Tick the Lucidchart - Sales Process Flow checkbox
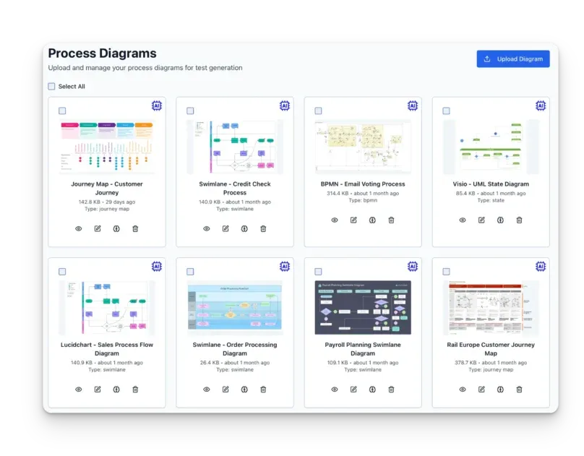Viewport: 584px width, 456px height. [62, 272]
